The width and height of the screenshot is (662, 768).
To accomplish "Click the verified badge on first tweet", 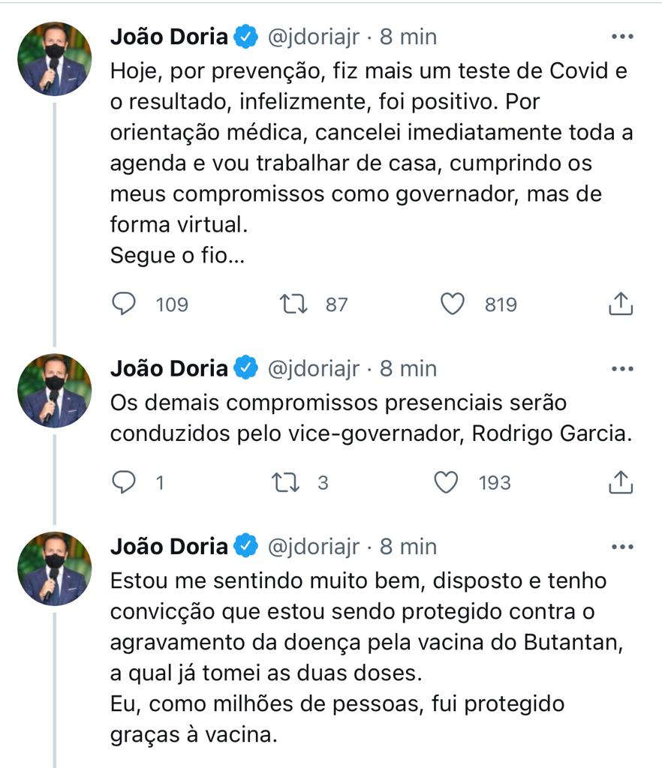I will pyautogui.click(x=246, y=37).
